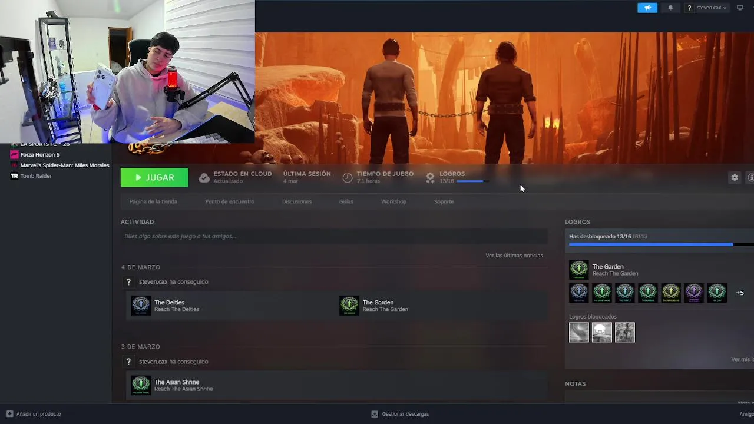Image resolution: width=754 pixels, height=424 pixels.
Task: Click second locked achievement thumbnail
Action: (x=602, y=332)
